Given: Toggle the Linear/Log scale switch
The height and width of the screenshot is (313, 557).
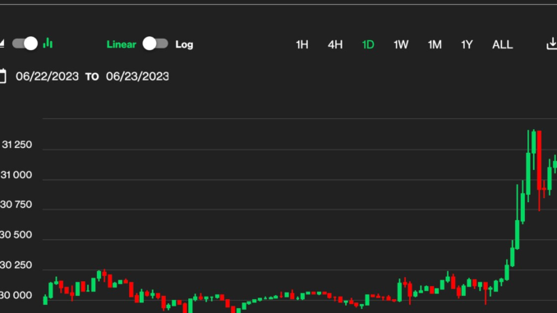Looking at the screenshot, I should click(155, 44).
